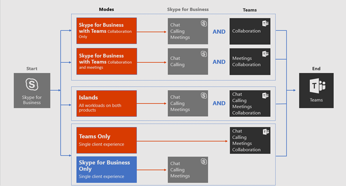346x186 pixels.
Task: Click the large Teams logo in End box
Action: click(x=317, y=86)
